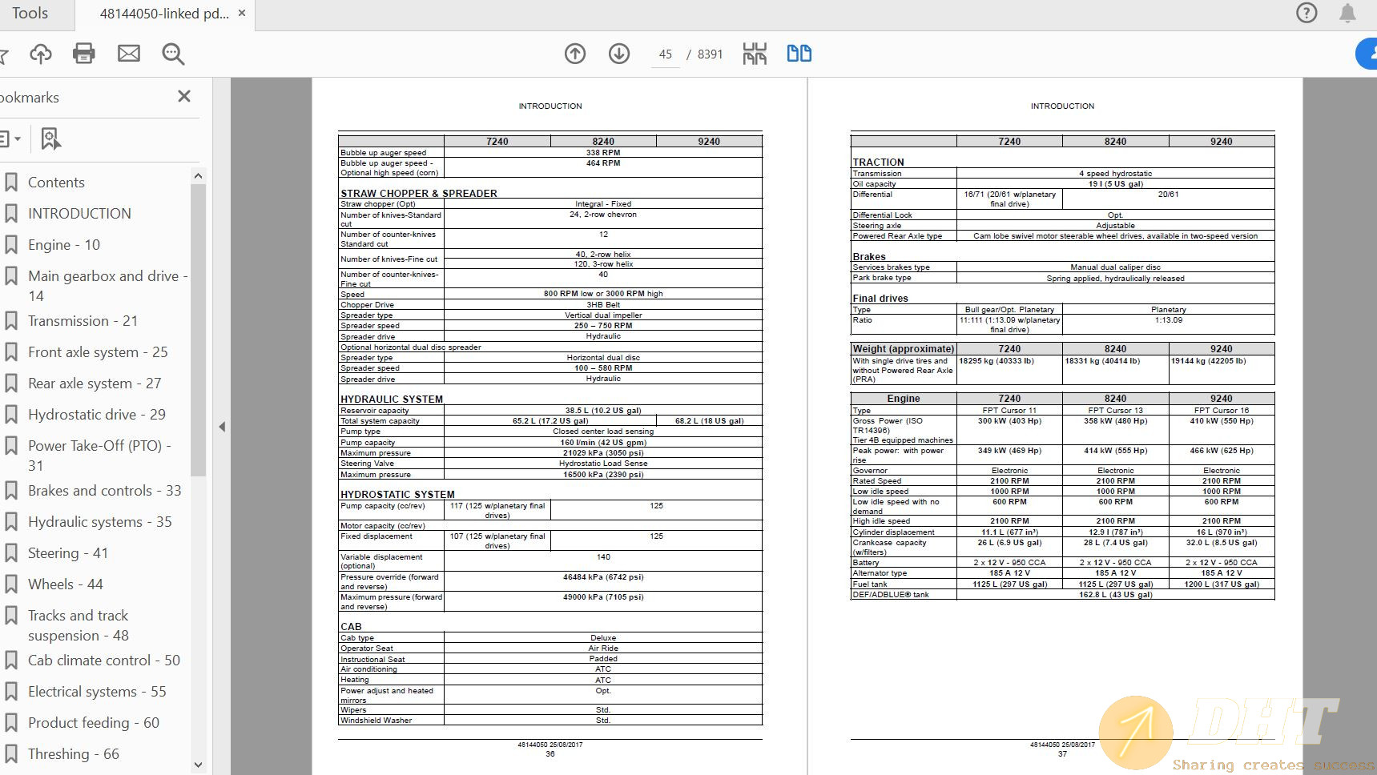
Task: Click the Transmission - 21 bookmark ribbon icon
Action: (x=11, y=321)
